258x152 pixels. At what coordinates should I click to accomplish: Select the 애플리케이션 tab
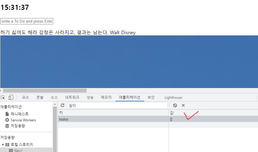(x=130, y=97)
